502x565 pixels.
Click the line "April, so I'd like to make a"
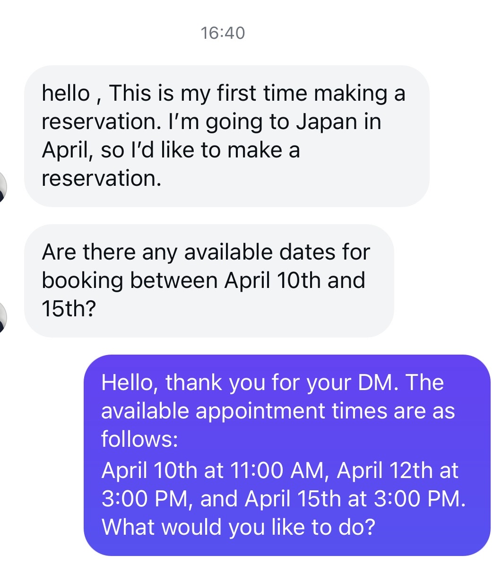[171, 150]
